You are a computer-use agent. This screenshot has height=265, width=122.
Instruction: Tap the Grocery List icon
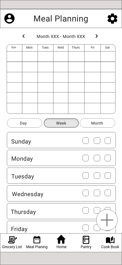pos(12,240)
